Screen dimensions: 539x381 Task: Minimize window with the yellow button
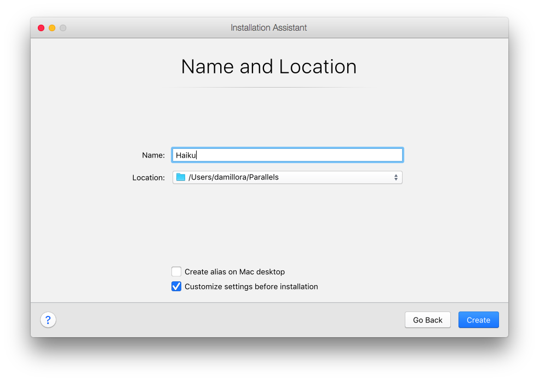pyautogui.click(x=52, y=28)
